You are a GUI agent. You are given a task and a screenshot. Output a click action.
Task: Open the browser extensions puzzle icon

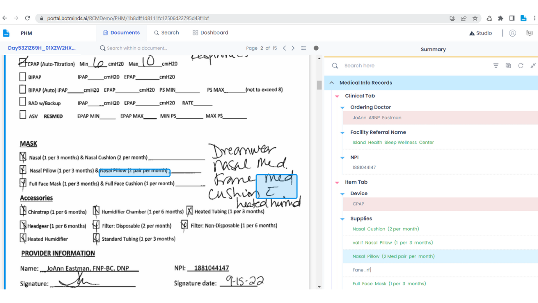coord(500,18)
